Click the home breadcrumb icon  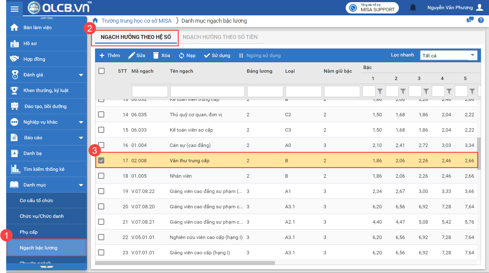coord(95,21)
